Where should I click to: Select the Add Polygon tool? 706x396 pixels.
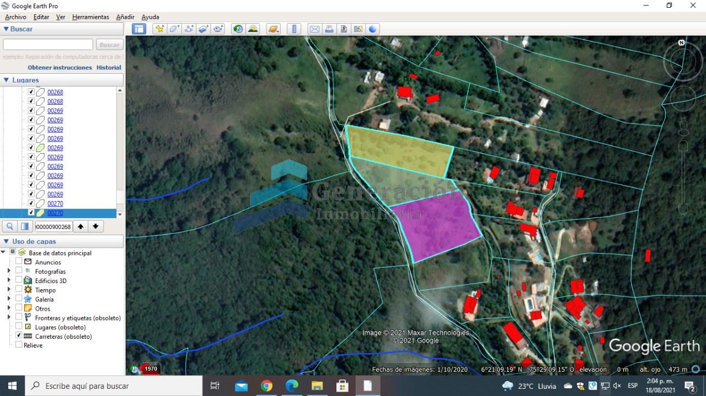[x=175, y=29]
